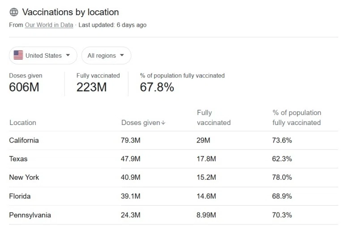Screen dimensions: 344x233
Task: Open the United States country dropdown
Action: pyautogui.click(x=43, y=56)
